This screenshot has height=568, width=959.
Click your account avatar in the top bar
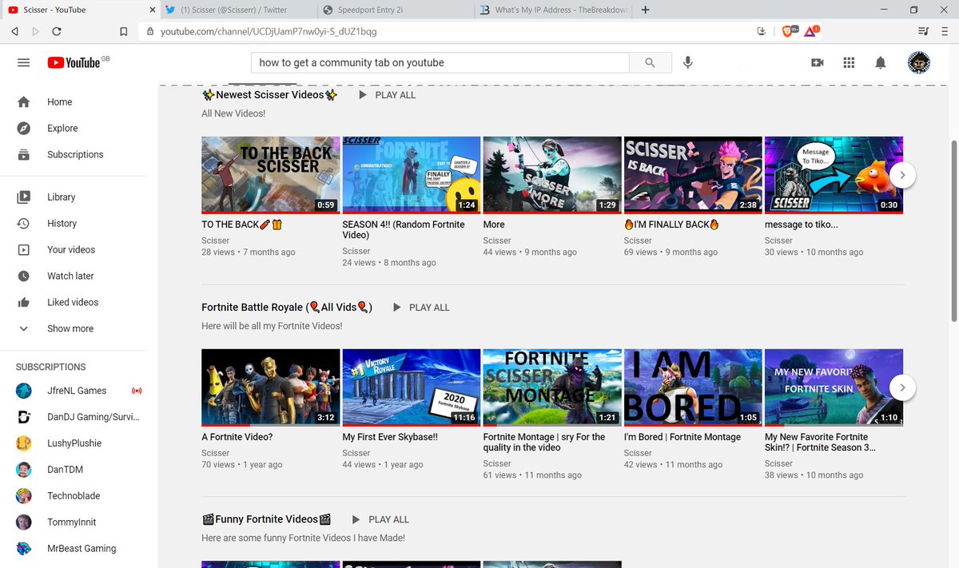point(919,62)
